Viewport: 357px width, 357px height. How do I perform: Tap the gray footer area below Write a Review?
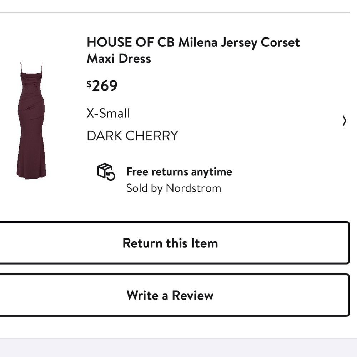point(178,348)
